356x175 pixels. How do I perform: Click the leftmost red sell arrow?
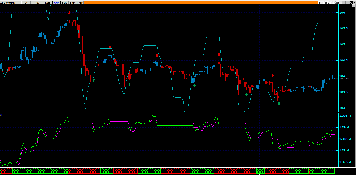coord(69,13)
